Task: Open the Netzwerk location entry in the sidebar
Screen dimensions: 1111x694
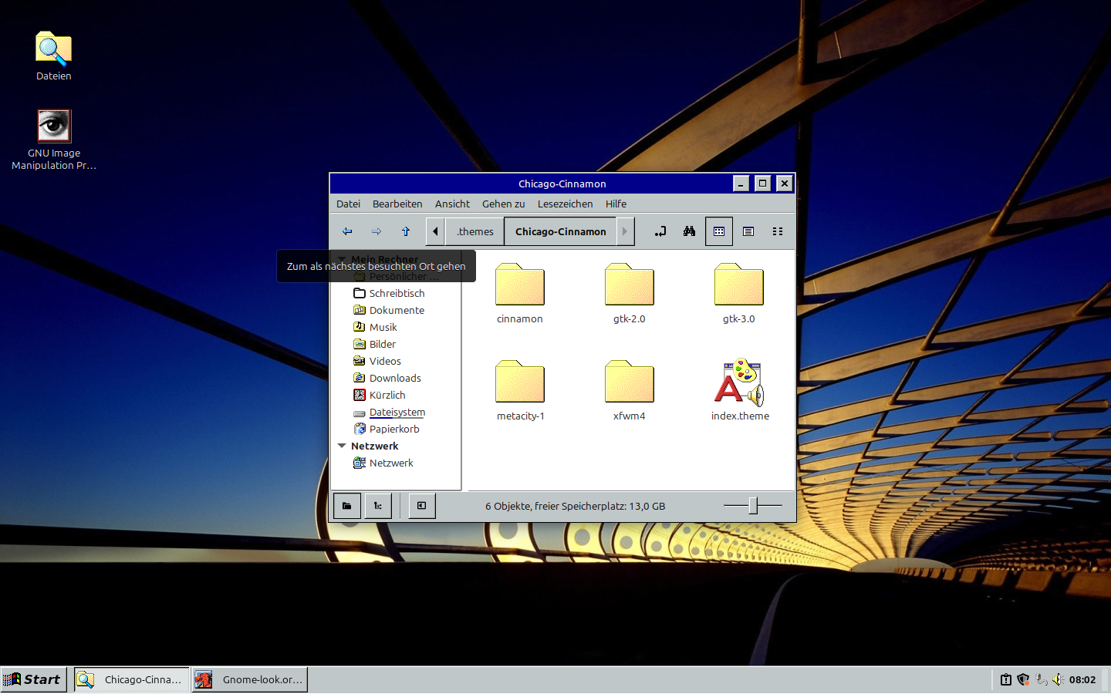Action: (391, 463)
